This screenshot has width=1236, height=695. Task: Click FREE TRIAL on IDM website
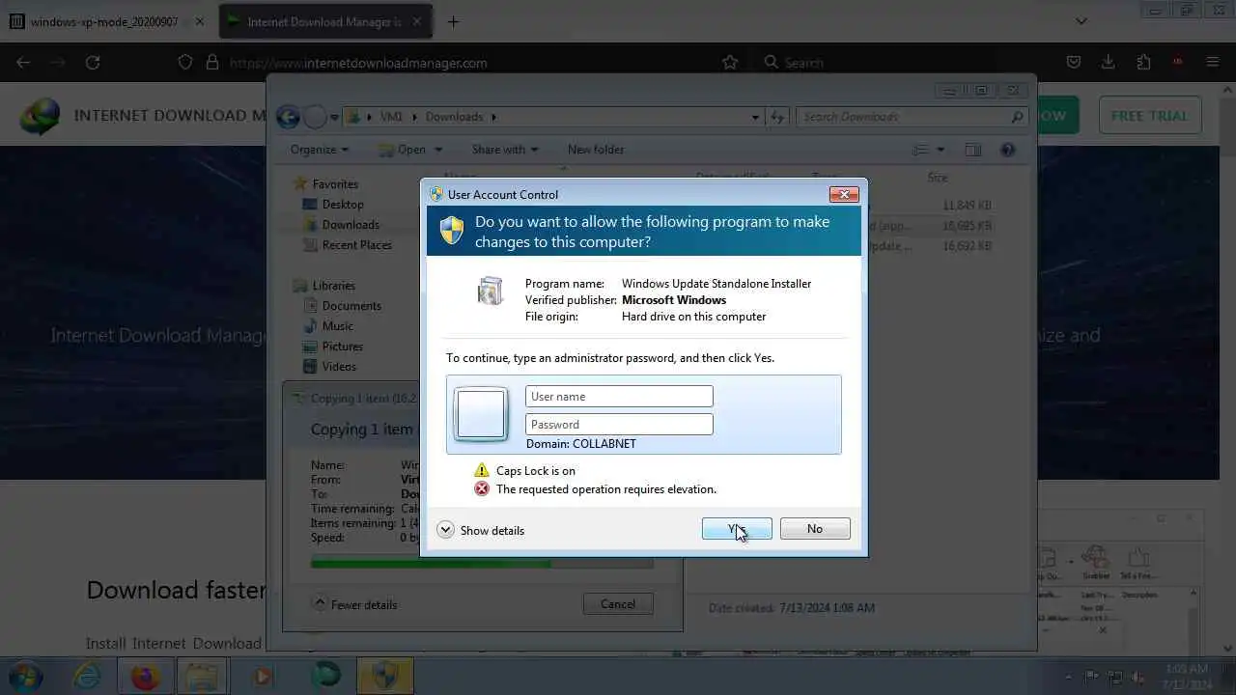pyautogui.click(x=1149, y=115)
